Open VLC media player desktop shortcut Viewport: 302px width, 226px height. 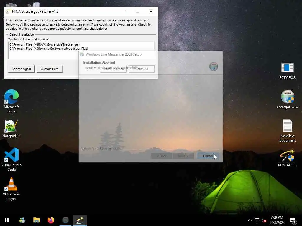pyautogui.click(x=12, y=189)
